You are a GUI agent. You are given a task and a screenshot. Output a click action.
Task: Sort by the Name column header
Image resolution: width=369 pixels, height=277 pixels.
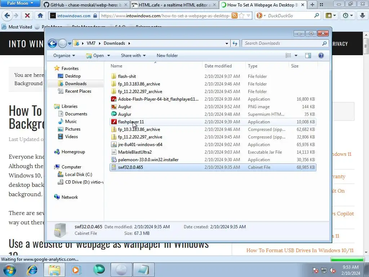[x=155, y=66]
